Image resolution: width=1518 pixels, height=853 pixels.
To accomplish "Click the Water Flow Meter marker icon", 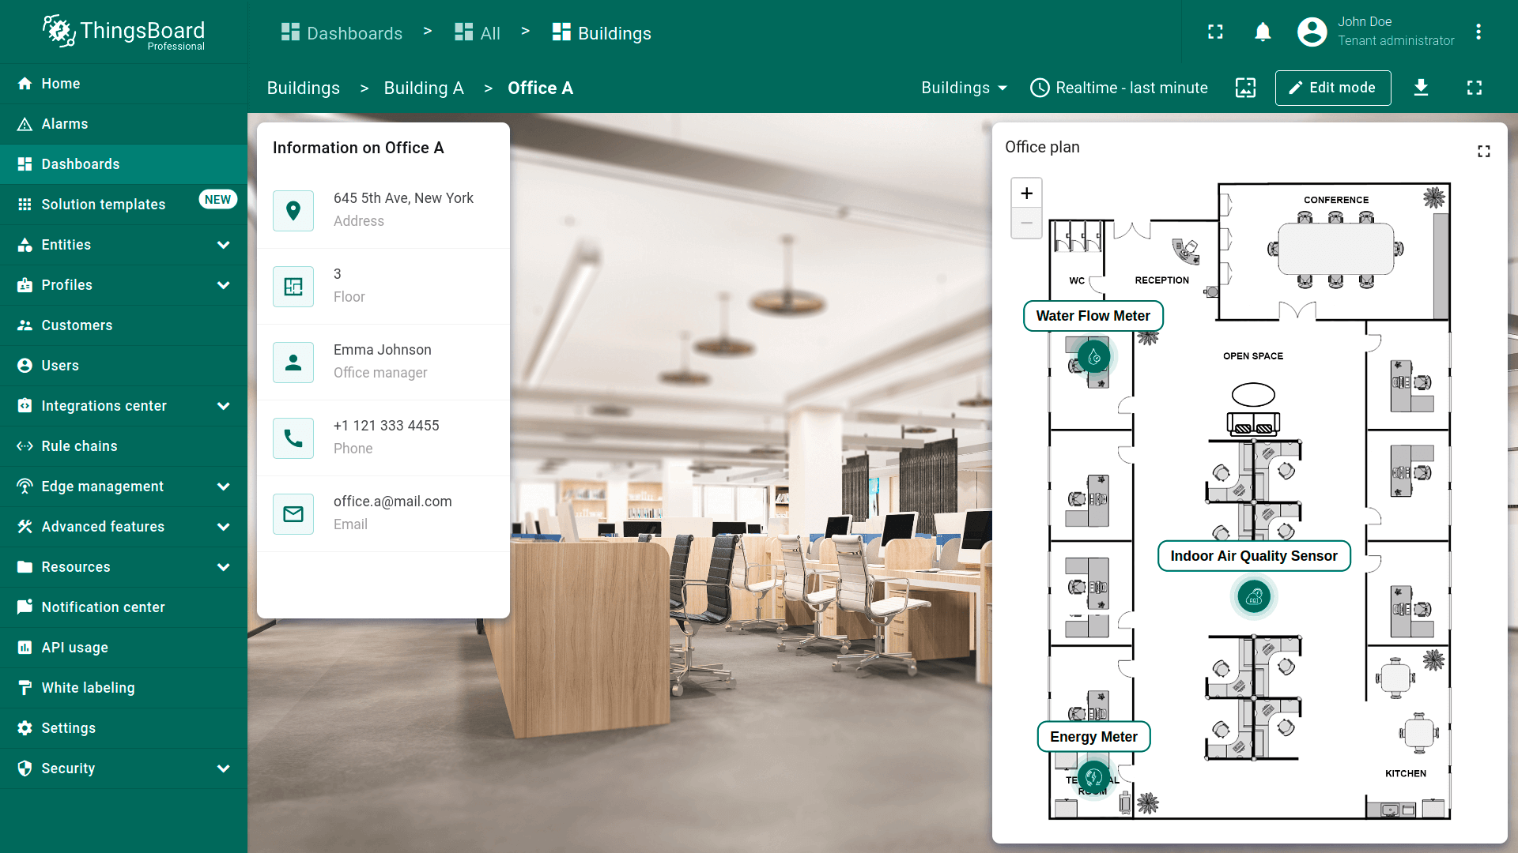I will [1094, 358].
